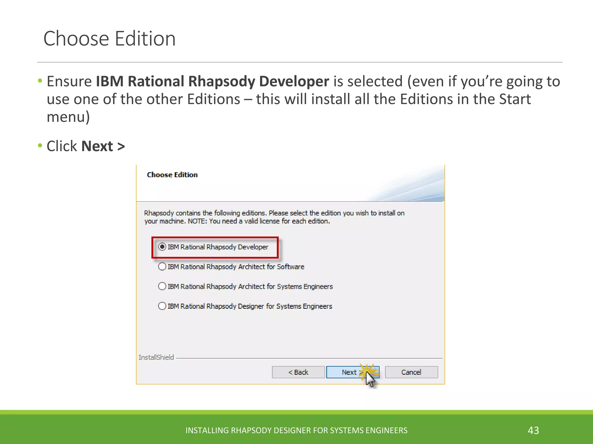The image size is (593, 444).
Task: Select Rhapsody Architect for Software edition
Action: coord(162,267)
